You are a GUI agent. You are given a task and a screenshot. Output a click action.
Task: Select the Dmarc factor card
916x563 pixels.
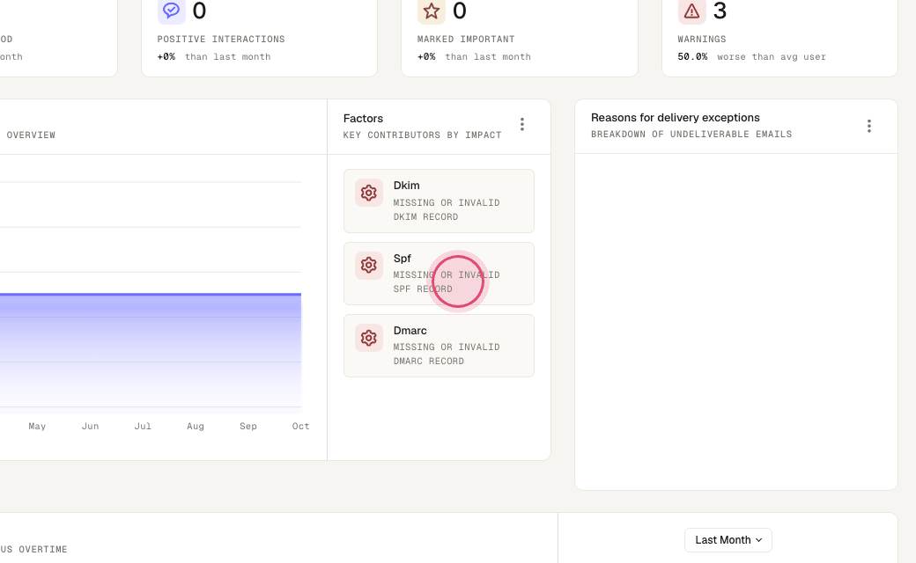pos(439,346)
